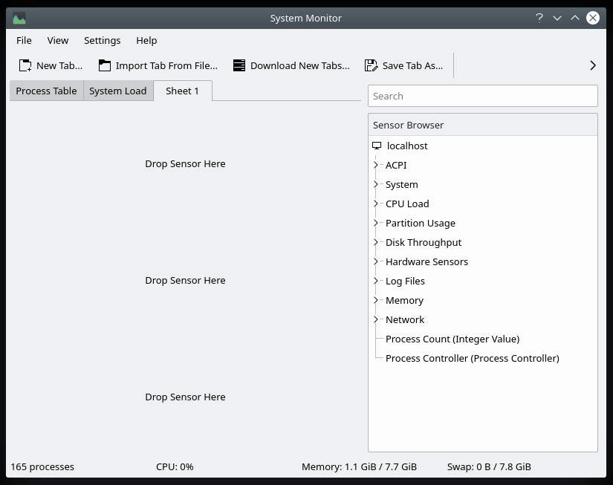The image size is (613, 485).
Task: Expand the ACPI sensor node
Action: point(376,165)
